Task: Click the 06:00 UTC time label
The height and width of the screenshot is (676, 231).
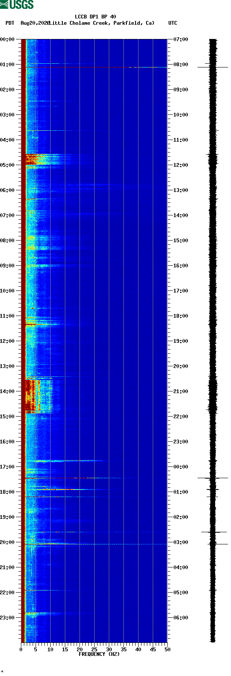Action: click(x=181, y=618)
